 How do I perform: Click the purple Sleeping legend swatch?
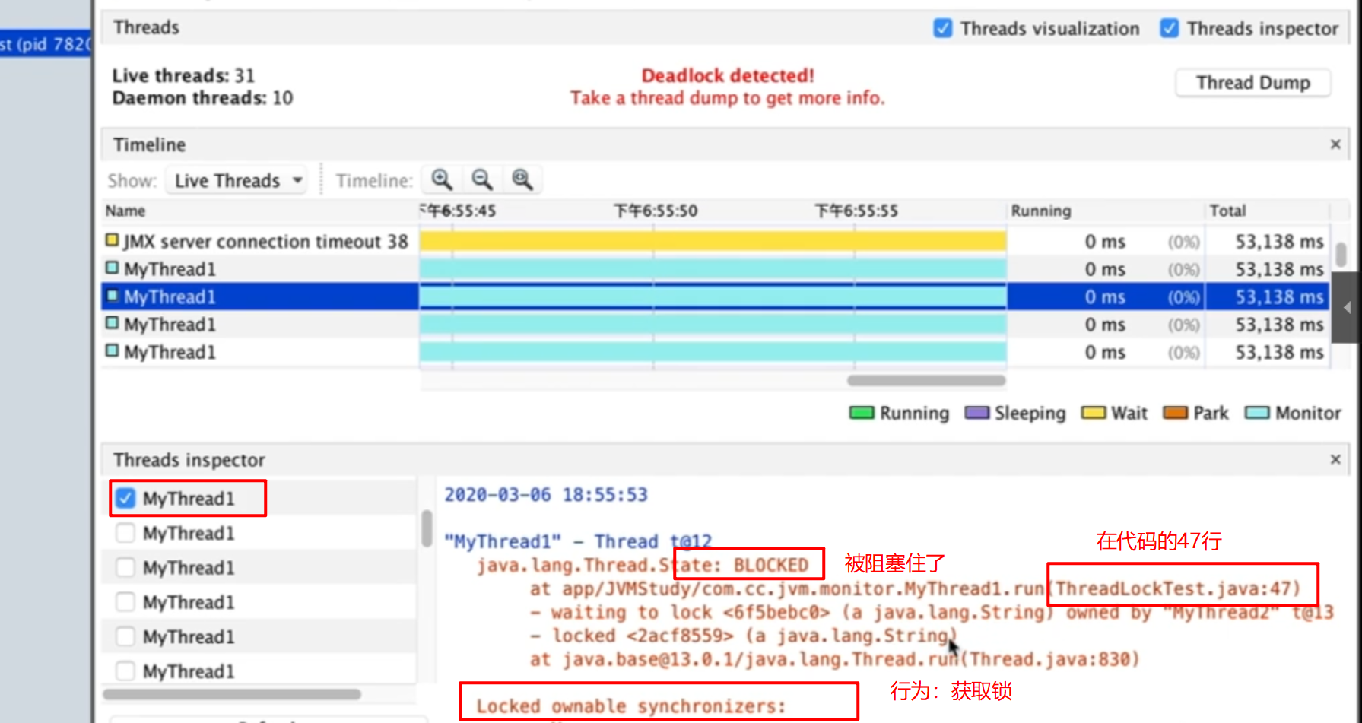click(x=977, y=413)
